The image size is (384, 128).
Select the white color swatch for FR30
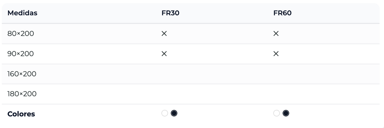[165, 113]
